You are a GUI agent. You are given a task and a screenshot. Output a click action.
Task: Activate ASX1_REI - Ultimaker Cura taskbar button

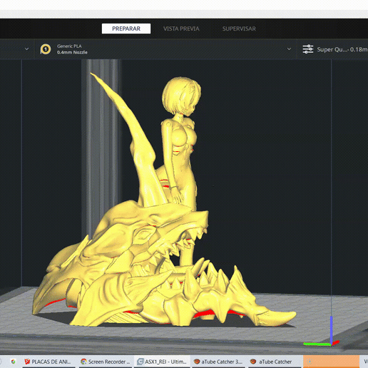(x=162, y=362)
